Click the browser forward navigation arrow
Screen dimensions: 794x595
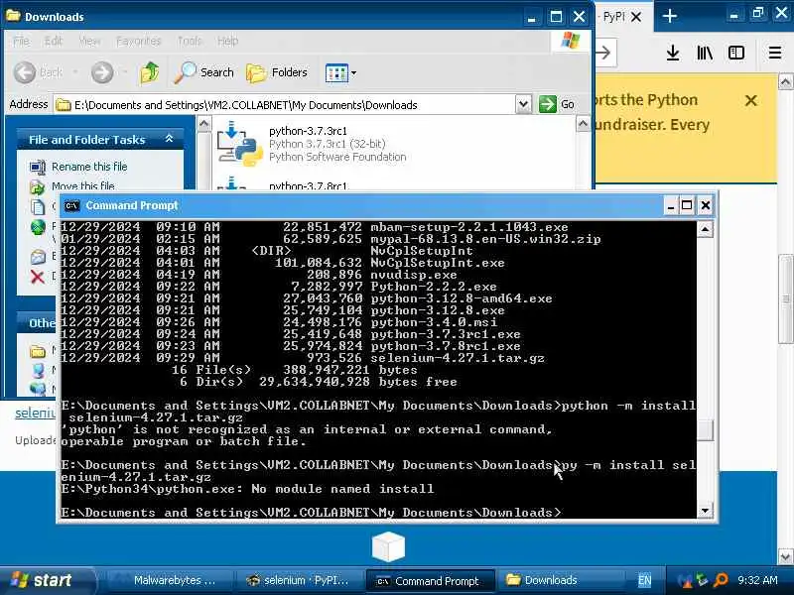pos(603,53)
